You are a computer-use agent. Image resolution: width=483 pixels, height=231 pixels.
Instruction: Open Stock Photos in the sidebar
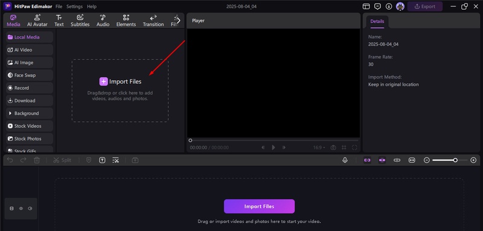tap(30, 139)
